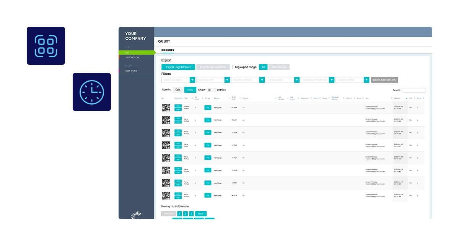The image size is (459, 246).
Task: Click the QR link in content 10 row
Action: 218,108
